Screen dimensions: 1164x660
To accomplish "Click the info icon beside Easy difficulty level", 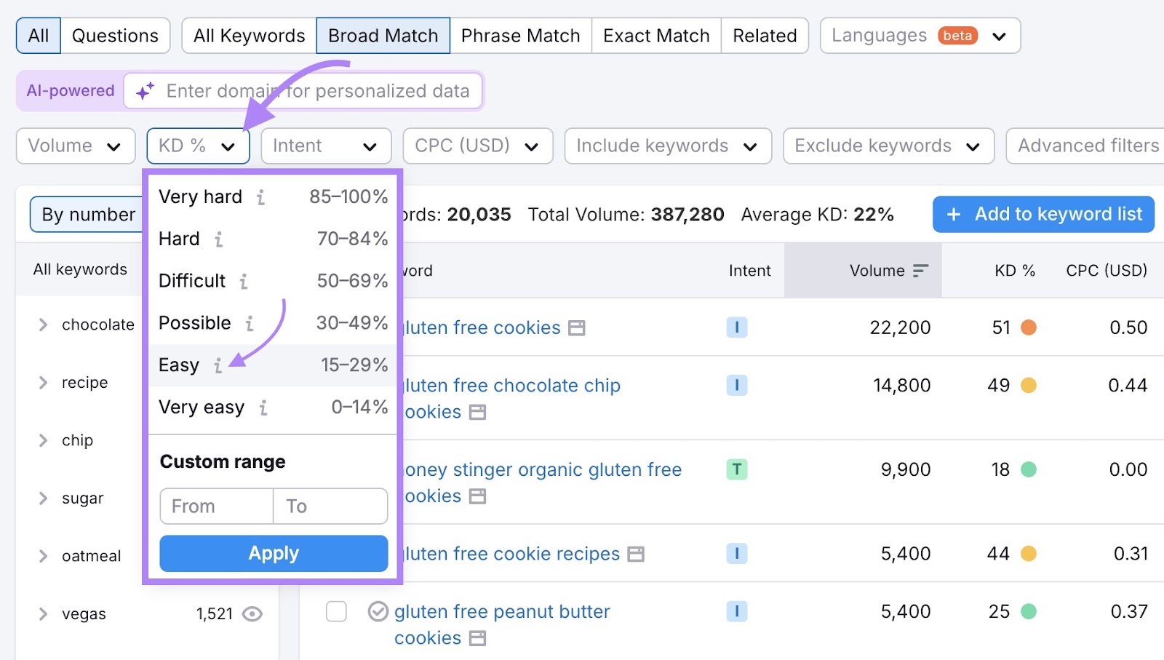I will click(x=217, y=366).
